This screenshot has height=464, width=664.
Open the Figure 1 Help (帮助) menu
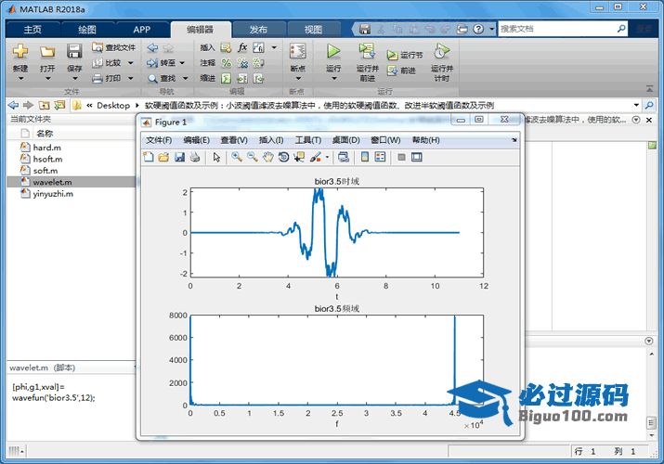tap(425, 140)
